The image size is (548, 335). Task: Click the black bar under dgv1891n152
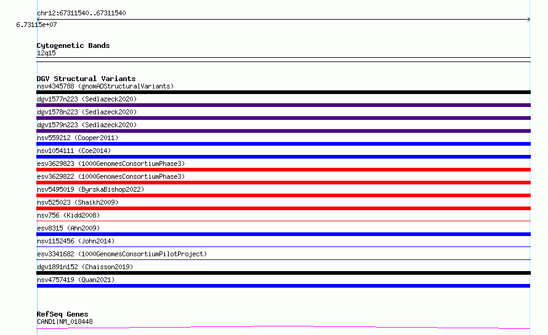[283, 273]
